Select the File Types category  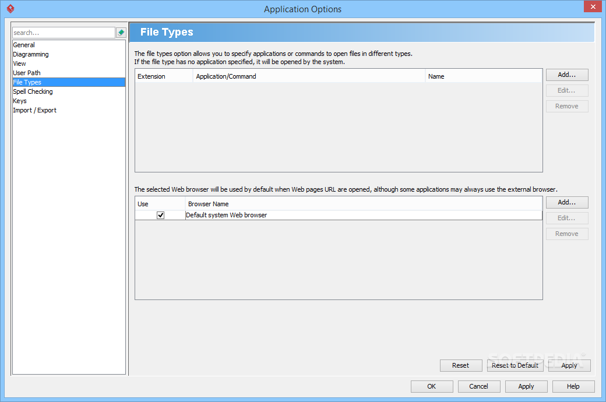point(69,82)
